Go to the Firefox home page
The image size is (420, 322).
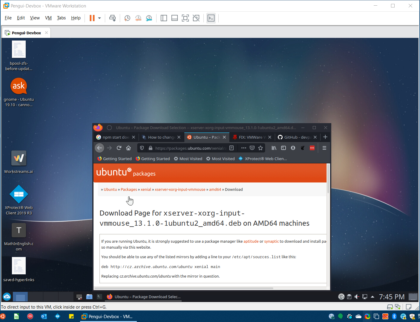click(x=128, y=148)
